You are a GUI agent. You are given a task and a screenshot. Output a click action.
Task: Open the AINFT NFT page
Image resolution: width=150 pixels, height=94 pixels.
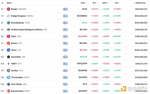16,64
